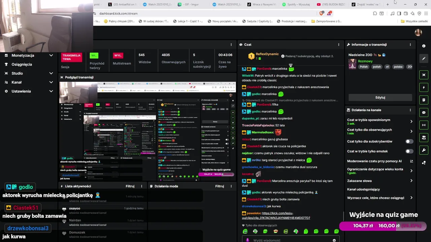Viewport: 431px width, 242px height.
Task: Open Informacje o transmisji three-dot menu
Action: tap(410, 44)
